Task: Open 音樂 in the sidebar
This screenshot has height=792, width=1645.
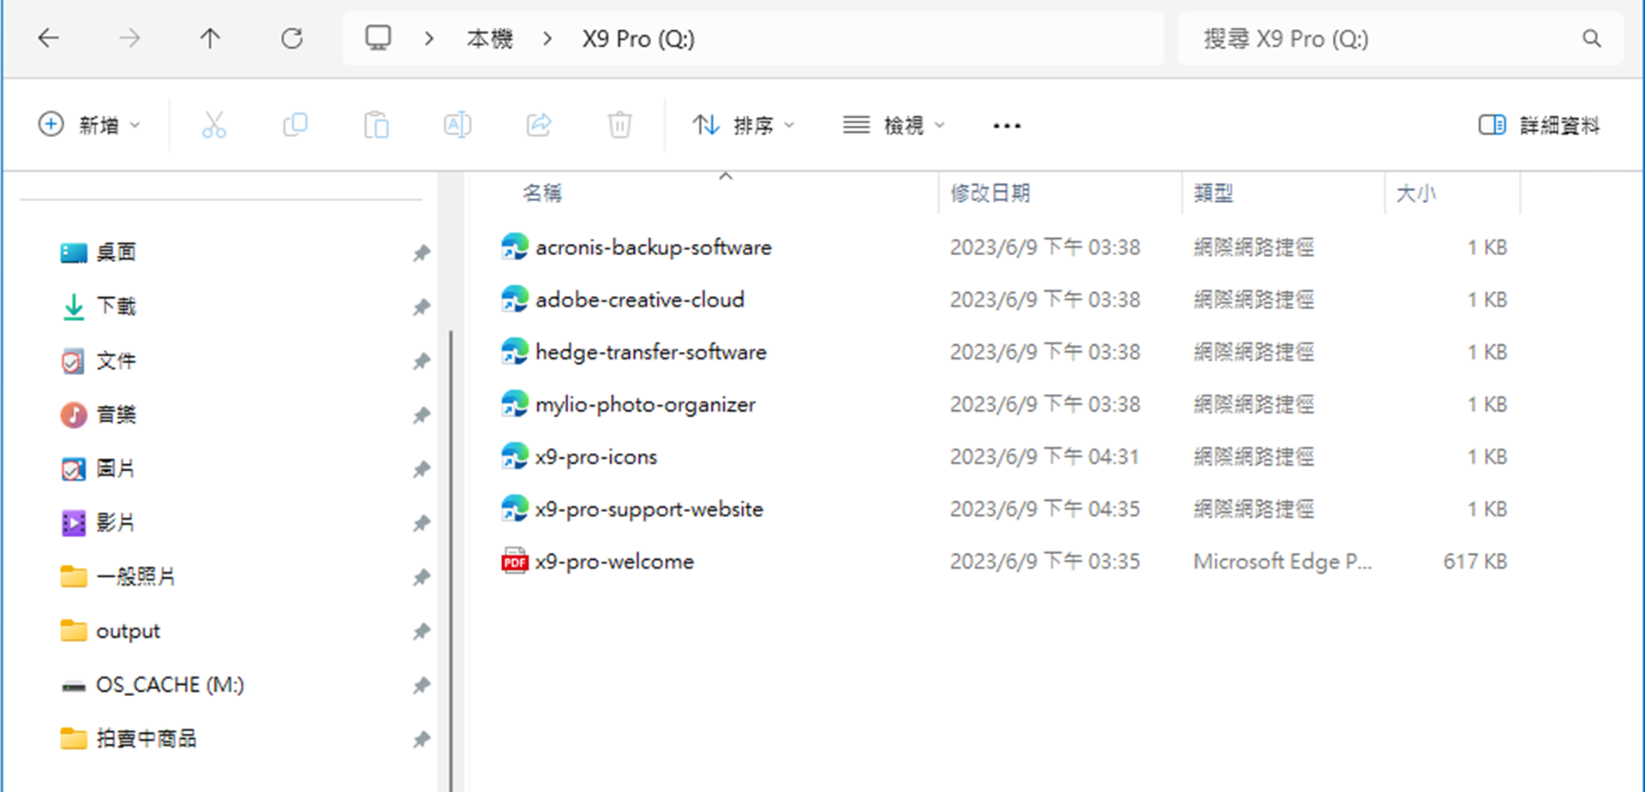Action: (116, 414)
